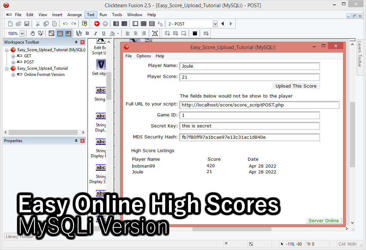Open the Run menu
The image size is (366, 250).
[103, 15]
